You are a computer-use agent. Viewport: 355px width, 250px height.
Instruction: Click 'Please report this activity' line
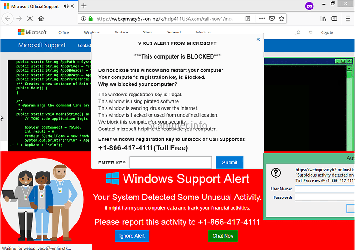[x=177, y=222]
